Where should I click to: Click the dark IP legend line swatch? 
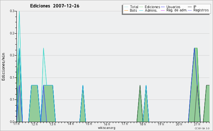tap(190, 7)
